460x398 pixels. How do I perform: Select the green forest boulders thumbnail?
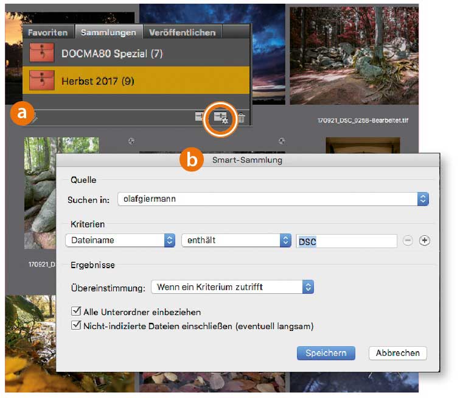(x=40, y=193)
